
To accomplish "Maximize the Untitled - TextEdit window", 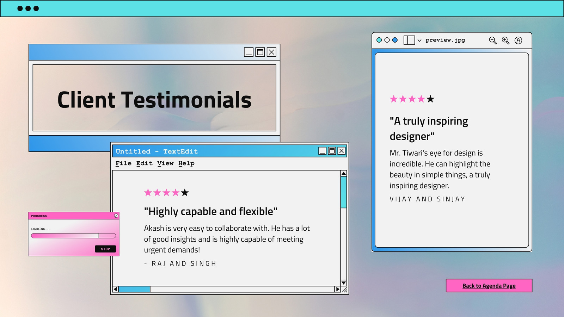I will click(332, 151).
